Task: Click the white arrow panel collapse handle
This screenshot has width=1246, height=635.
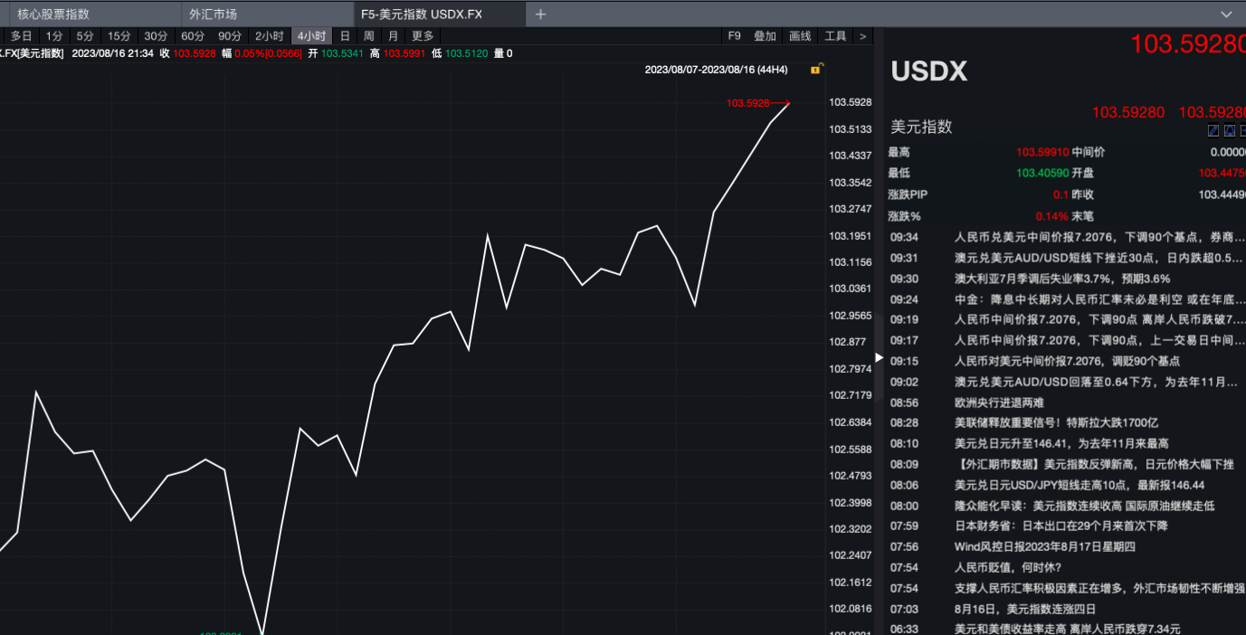Action: pyautogui.click(x=879, y=358)
